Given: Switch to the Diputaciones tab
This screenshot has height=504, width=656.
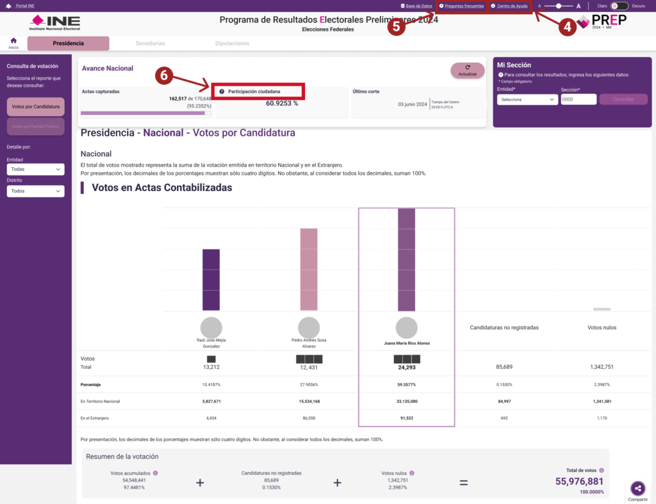Looking at the screenshot, I should coord(232,44).
